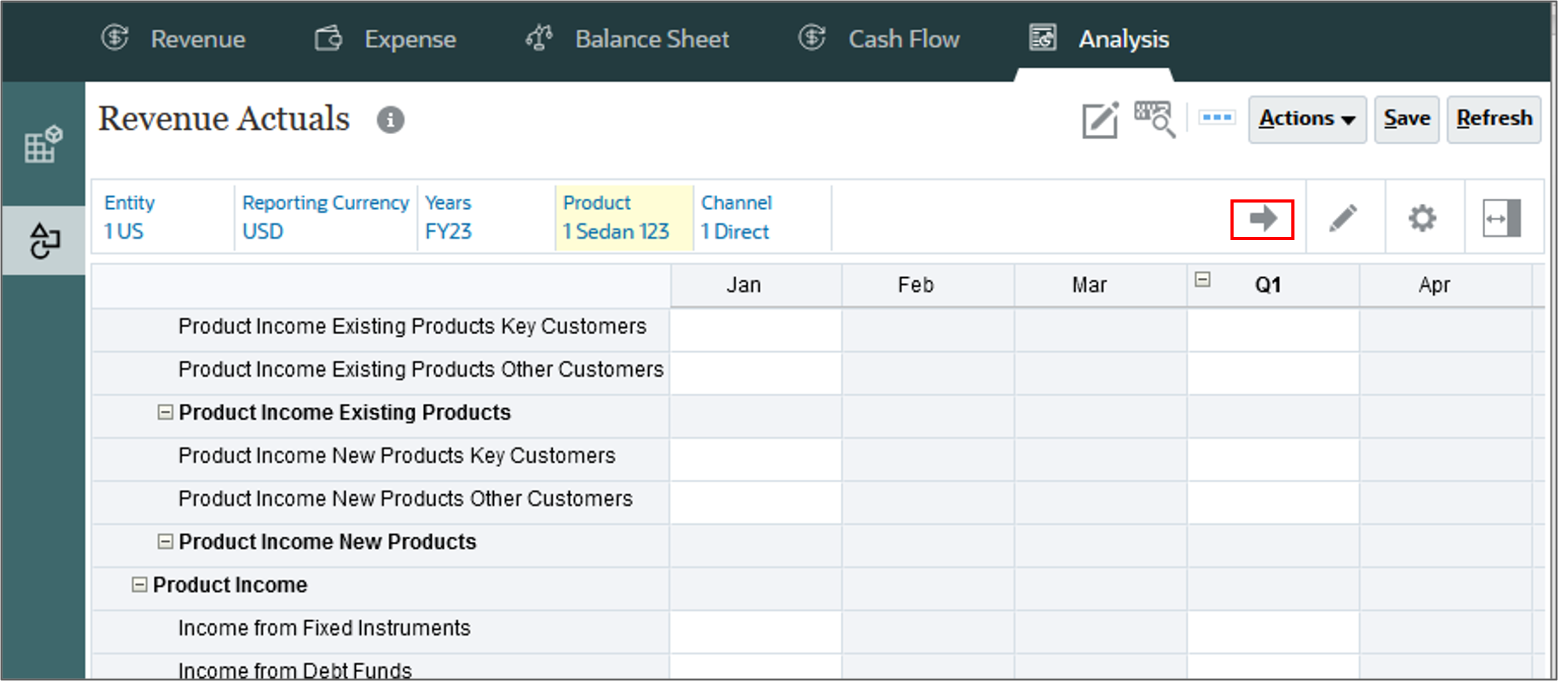Click Jan cell for New Products Key Customers
Screen dimensions: 1558x681
pyautogui.click(x=755, y=459)
